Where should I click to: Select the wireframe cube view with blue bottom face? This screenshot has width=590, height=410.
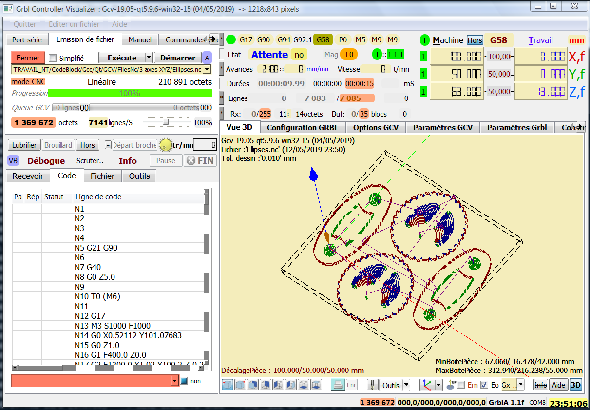pos(304,385)
